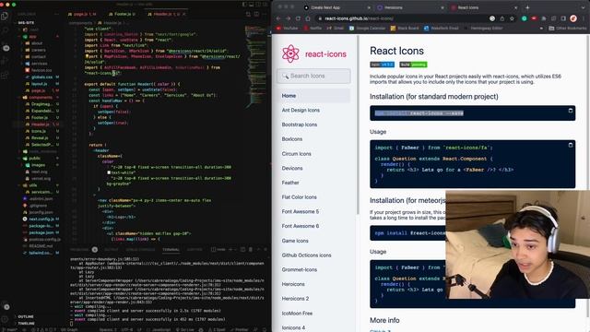Click the split terminal icon
Screen dimensions: 590x332
point(242,250)
